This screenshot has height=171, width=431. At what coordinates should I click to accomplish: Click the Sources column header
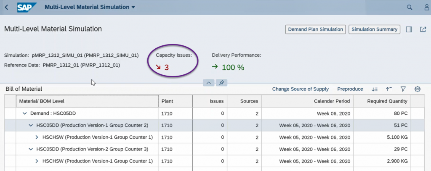[245, 101]
